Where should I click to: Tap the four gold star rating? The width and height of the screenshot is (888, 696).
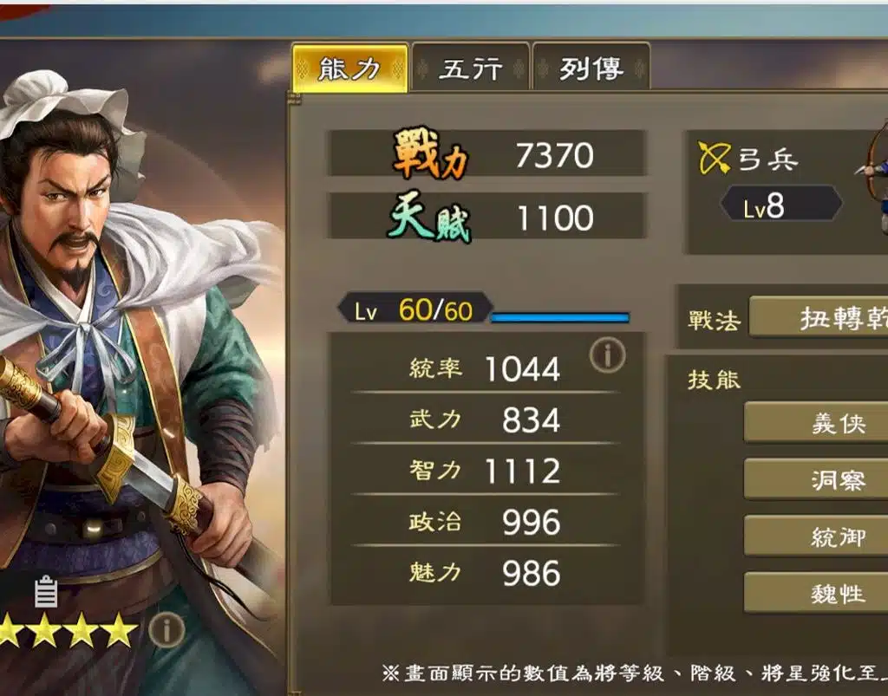[69, 630]
